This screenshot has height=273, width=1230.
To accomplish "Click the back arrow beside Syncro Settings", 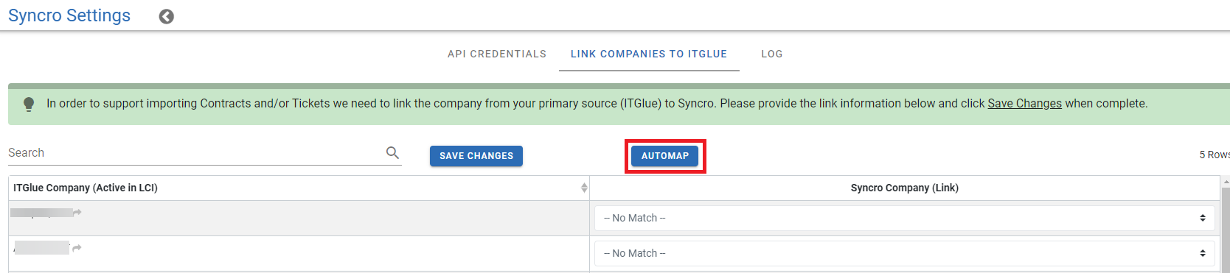I will click(167, 16).
